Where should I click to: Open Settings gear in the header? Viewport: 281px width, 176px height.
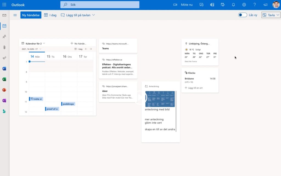click(x=244, y=5)
